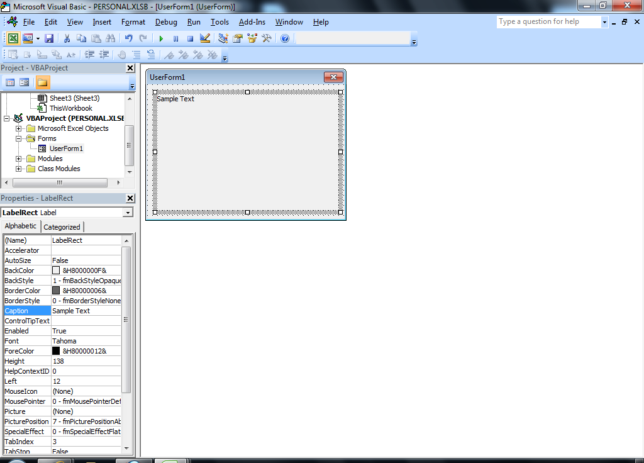
Task: Go to Next Bookmark icon
Action: pyautogui.click(x=183, y=54)
